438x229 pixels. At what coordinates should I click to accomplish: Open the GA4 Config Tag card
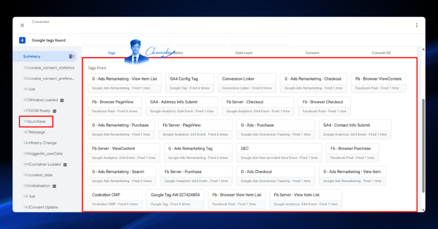tap(189, 83)
